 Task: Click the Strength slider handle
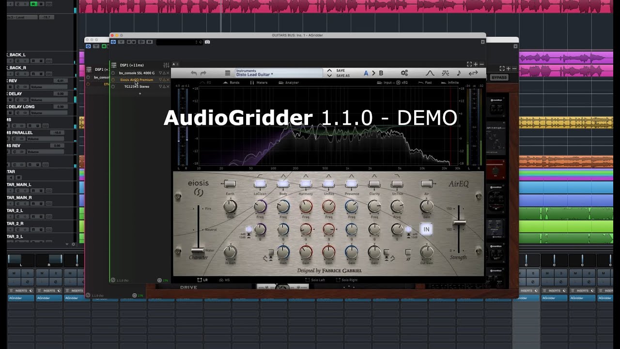pos(459,222)
